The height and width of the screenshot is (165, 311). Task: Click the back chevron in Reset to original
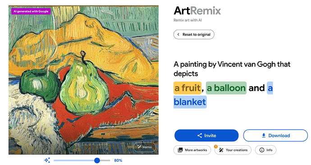click(178, 35)
